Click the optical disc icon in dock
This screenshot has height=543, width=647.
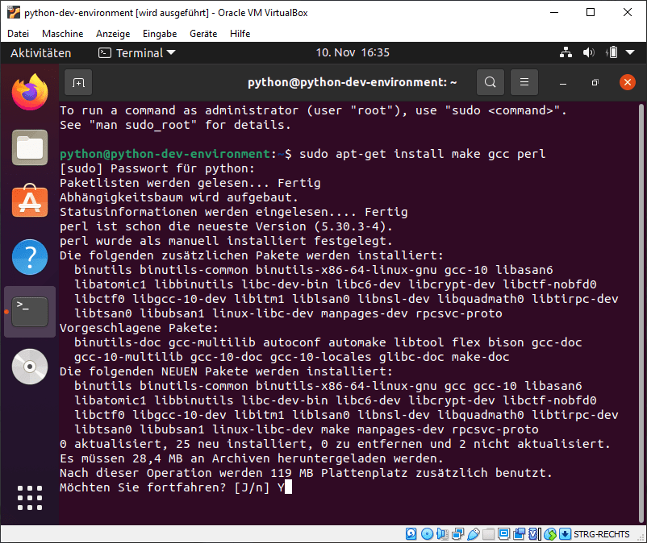tap(30, 367)
